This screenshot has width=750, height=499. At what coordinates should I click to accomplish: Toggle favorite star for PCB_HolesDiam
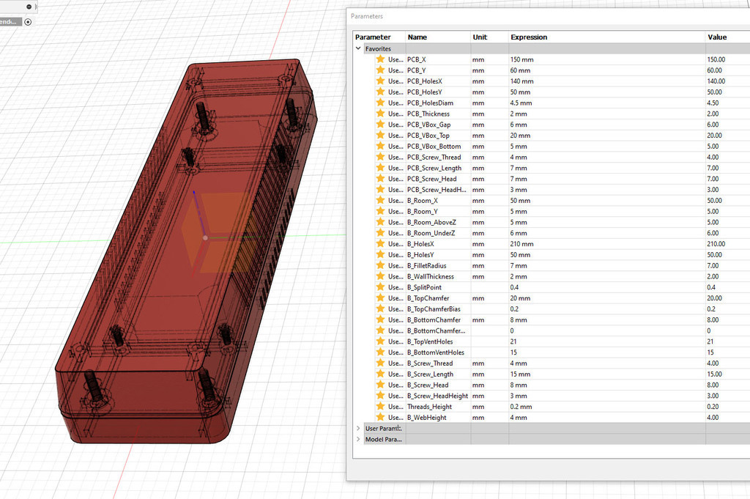click(380, 103)
